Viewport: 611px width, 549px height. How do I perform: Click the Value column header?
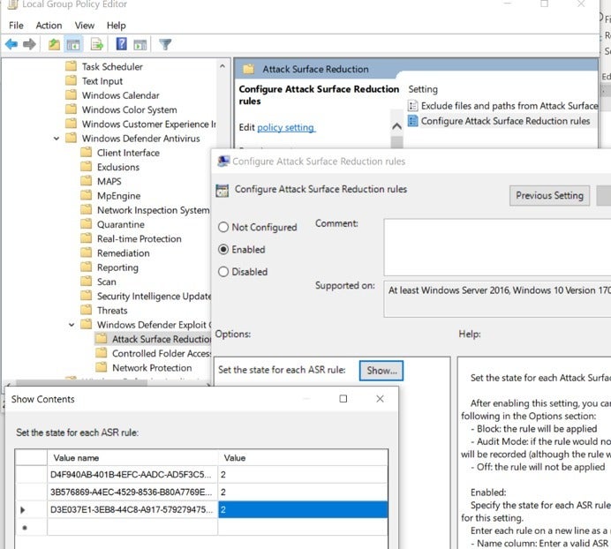[x=303, y=458]
